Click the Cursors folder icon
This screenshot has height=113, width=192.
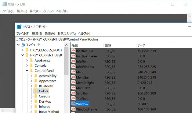(x=36, y=96)
